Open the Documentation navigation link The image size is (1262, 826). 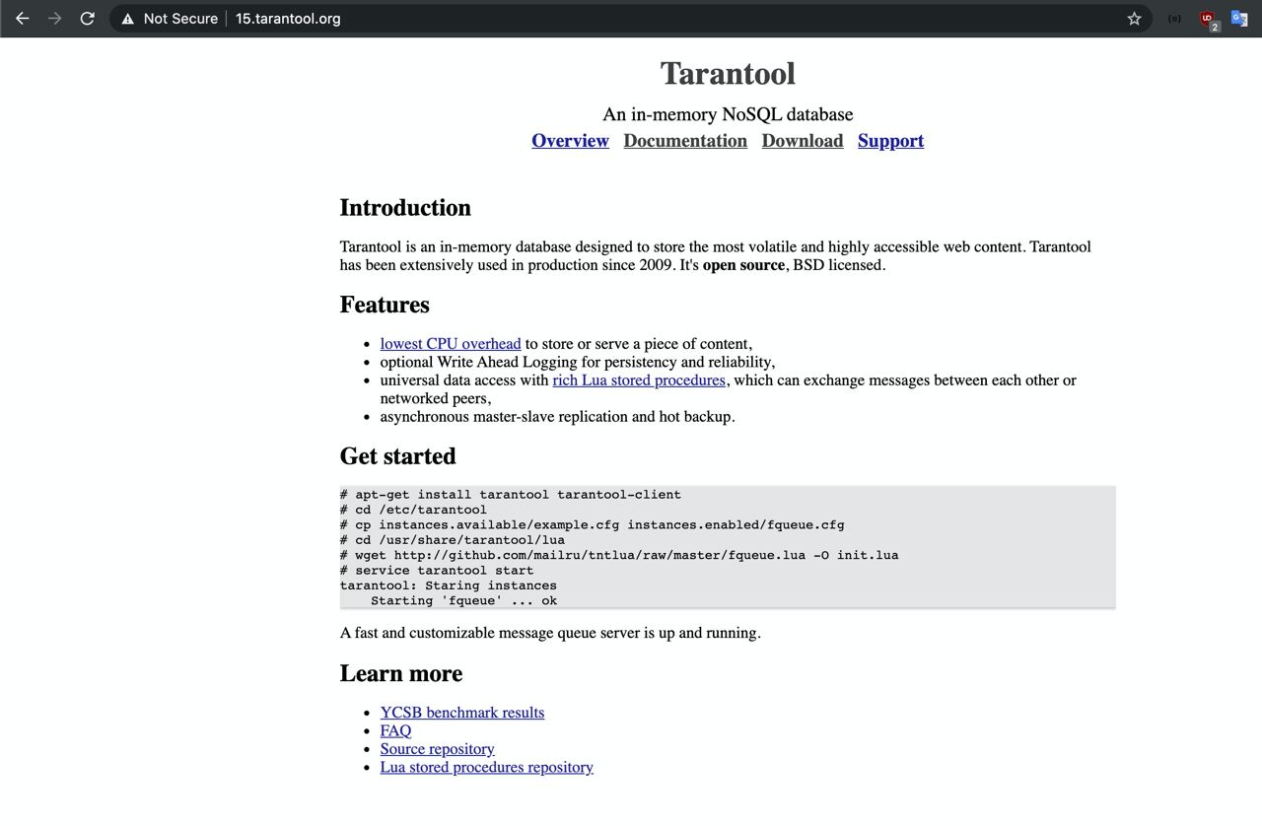685,141
